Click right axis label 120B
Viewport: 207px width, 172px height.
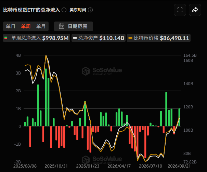point(188,107)
